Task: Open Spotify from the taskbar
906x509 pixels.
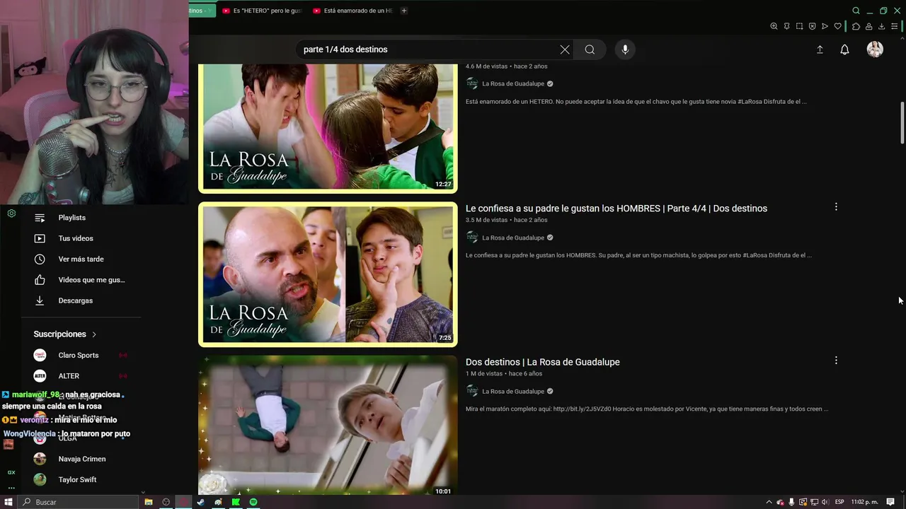Action: point(253,502)
